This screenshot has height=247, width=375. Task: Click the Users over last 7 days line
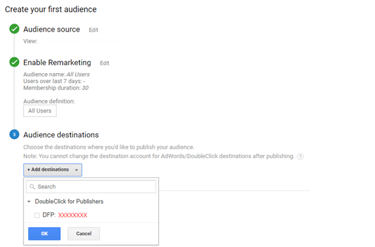tap(54, 81)
